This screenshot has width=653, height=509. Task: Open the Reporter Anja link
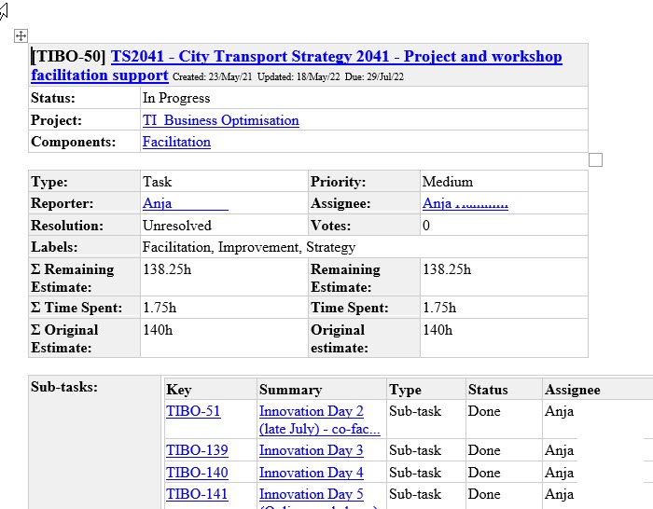click(x=186, y=203)
